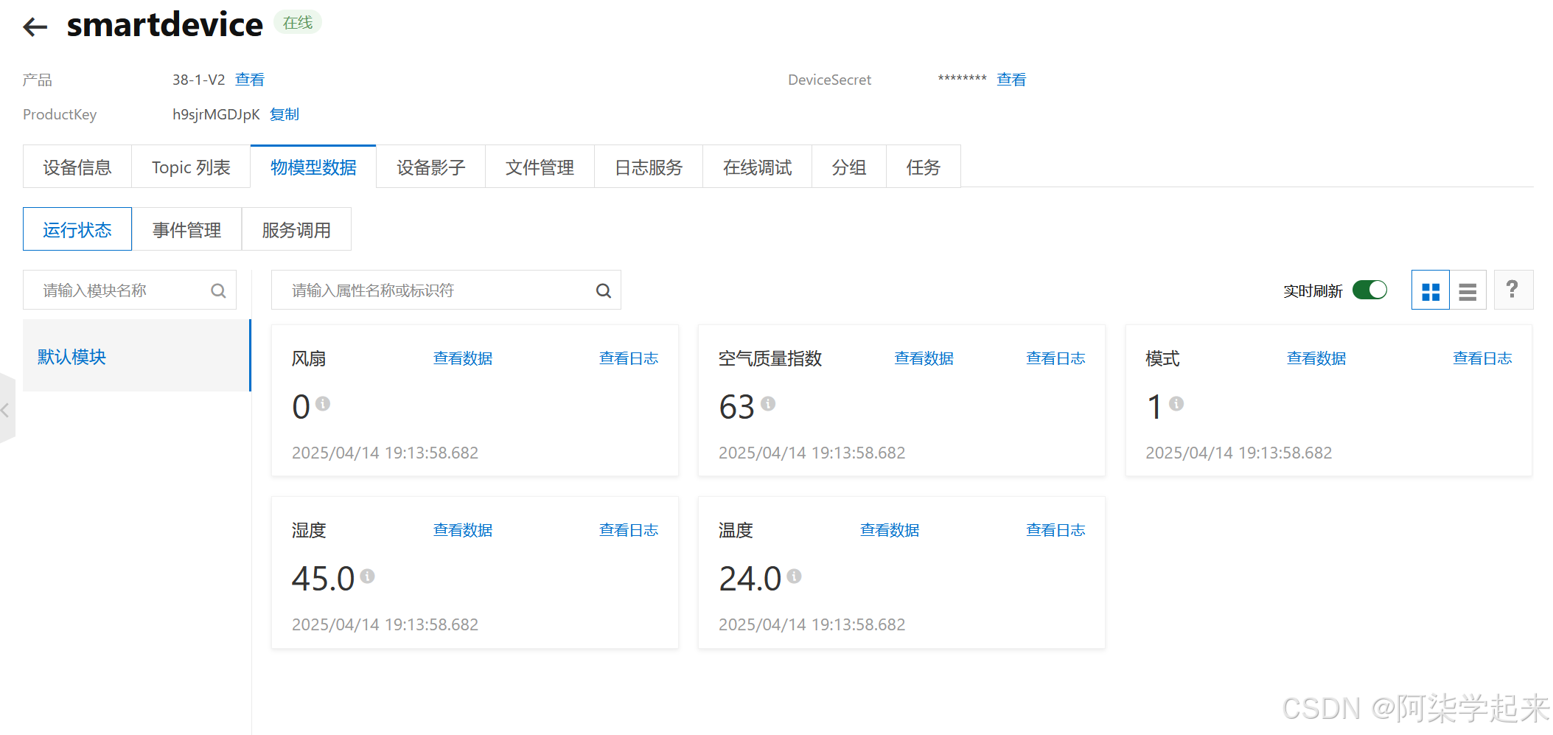The image size is (1553, 735).
Task: Select the 服务调用 sub-tab
Action: pyautogui.click(x=296, y=229)
